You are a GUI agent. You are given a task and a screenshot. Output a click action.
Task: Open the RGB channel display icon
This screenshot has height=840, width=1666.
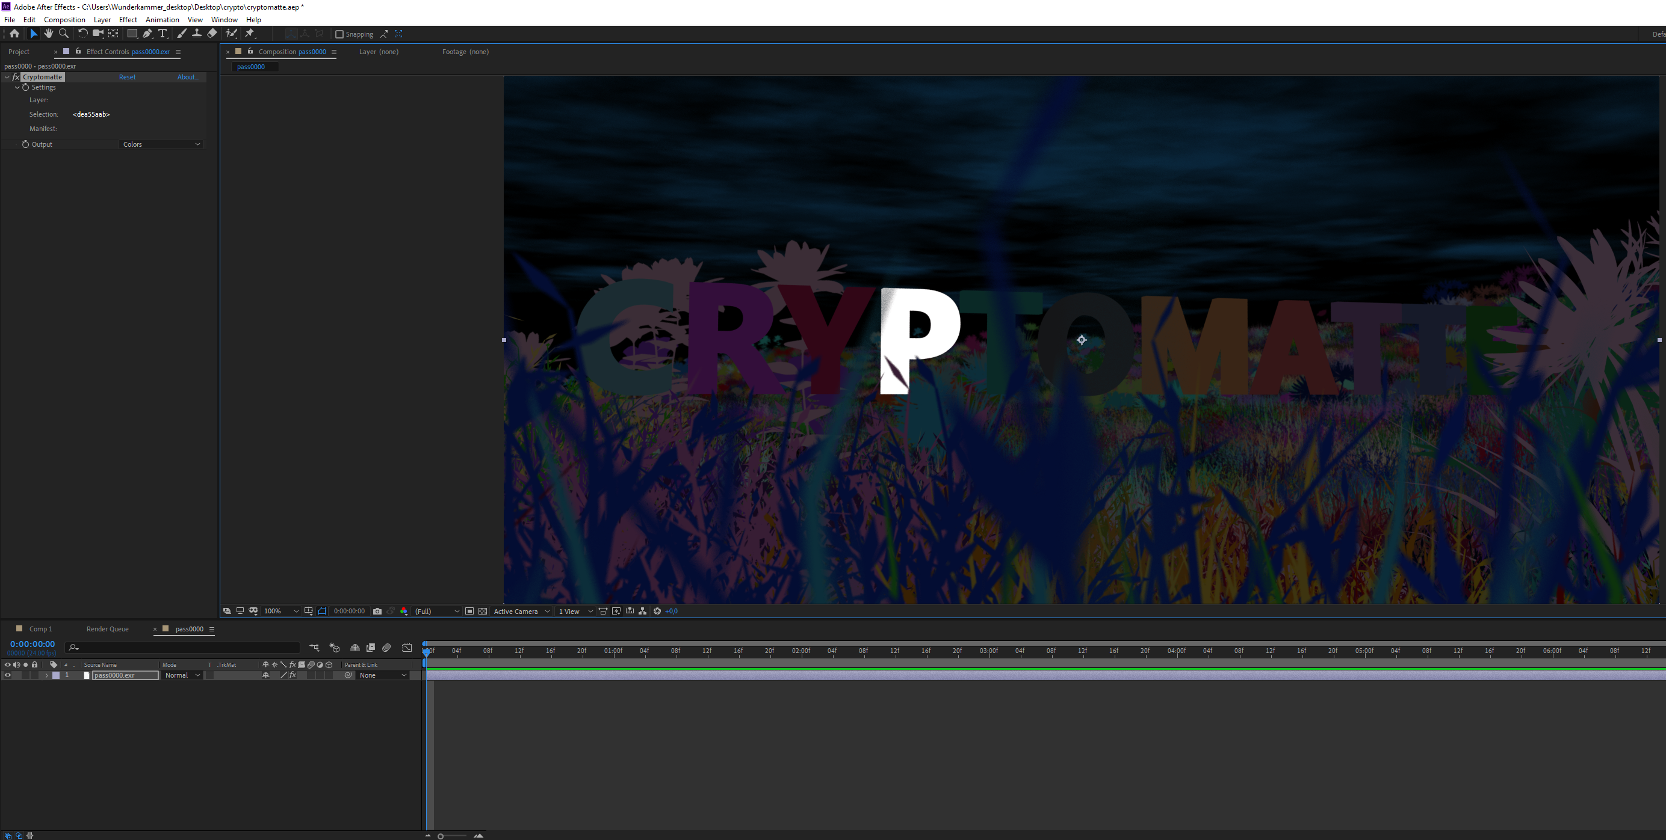click(404, 612)
